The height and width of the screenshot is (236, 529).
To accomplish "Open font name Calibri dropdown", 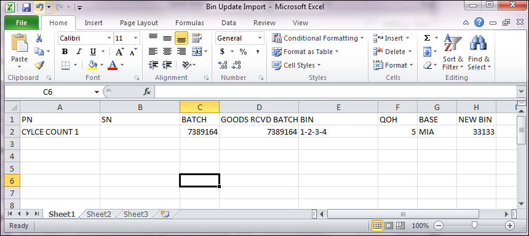I will point(109,38).
